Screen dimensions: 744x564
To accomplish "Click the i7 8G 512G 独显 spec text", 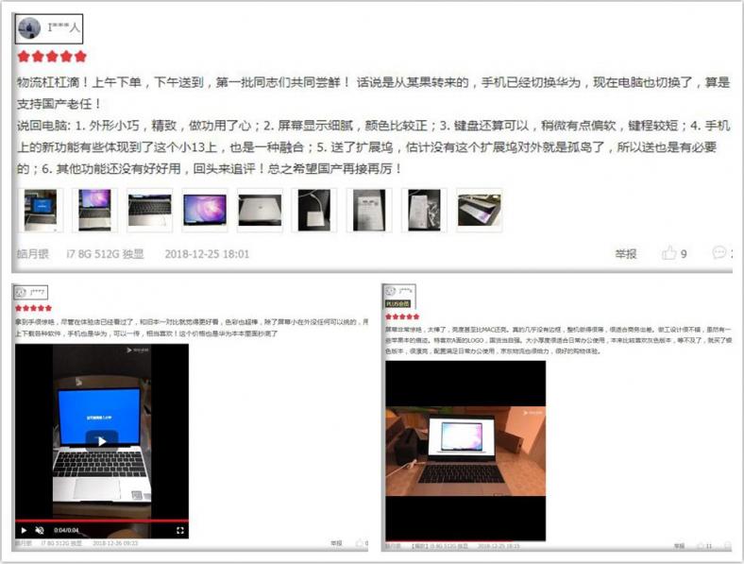I will (105, 254).
